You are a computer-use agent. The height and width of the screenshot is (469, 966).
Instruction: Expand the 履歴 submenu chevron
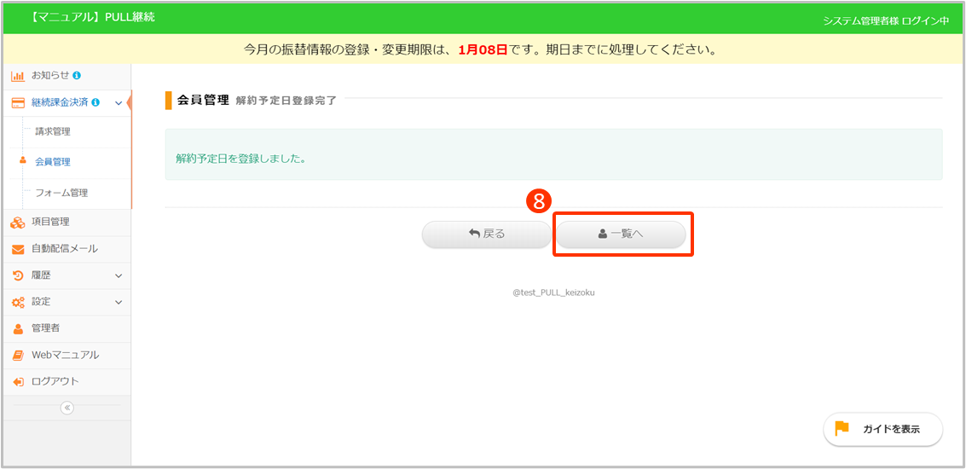tap(119, 275)
